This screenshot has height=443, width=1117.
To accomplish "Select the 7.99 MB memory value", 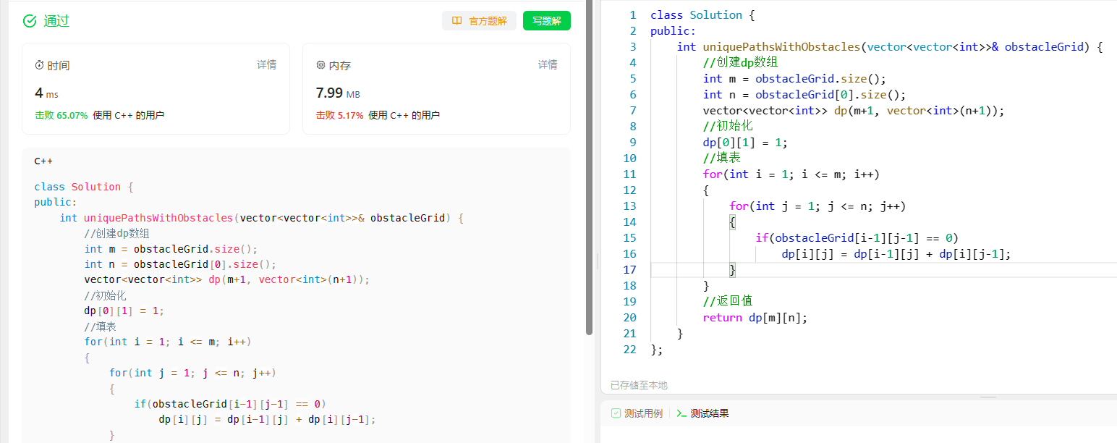I will click(x=338, y=93).
